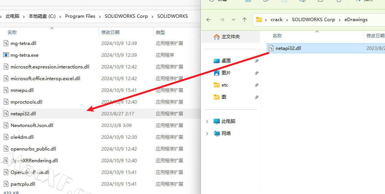Screen dimensions: 385x194
Task: Click the crack breadcrumb in right window
Action: (276, 20)
